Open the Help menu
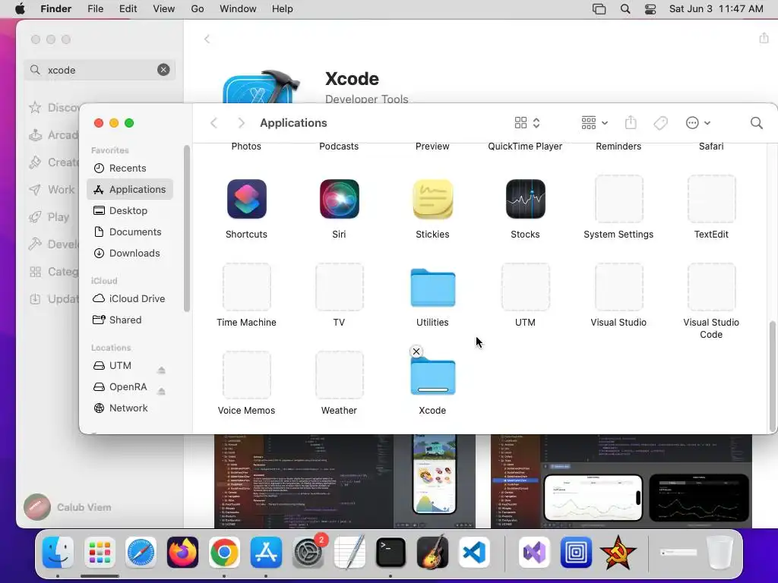Screen dimensions: 778x583 click(x=283, y=9)
